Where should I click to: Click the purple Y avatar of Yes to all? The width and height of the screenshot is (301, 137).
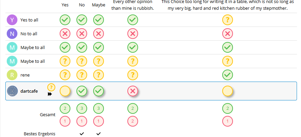coord(12,20)
